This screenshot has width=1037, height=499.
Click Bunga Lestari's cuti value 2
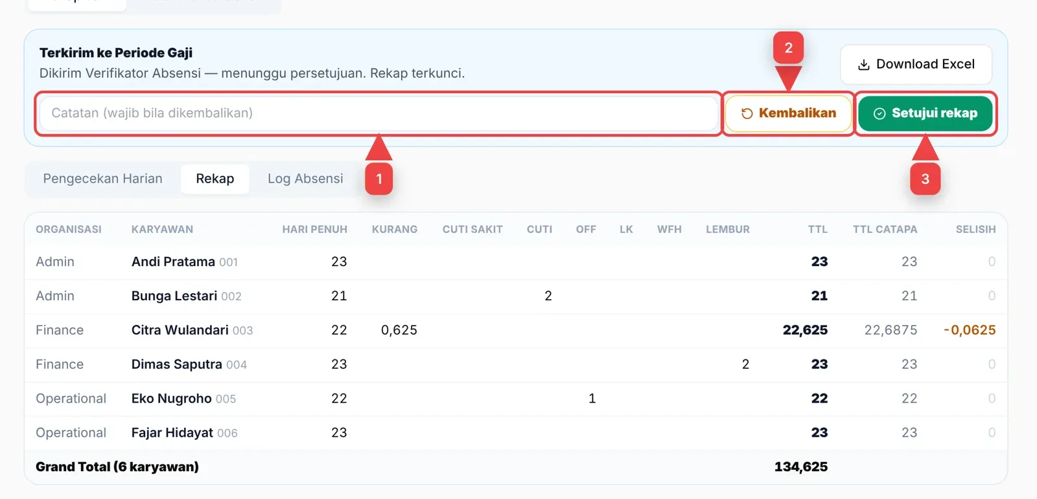pos(548,296)
